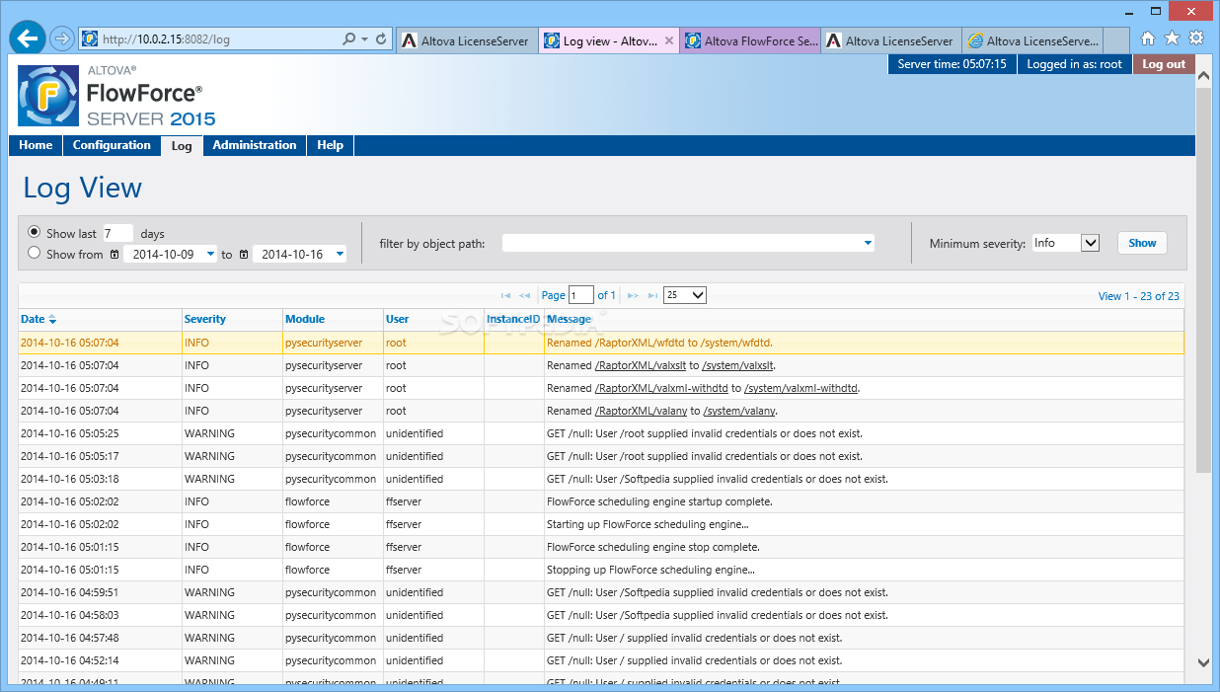Screen dimensions: 1220x692
Task: Close the Log view browser tab
Action: 669,41
